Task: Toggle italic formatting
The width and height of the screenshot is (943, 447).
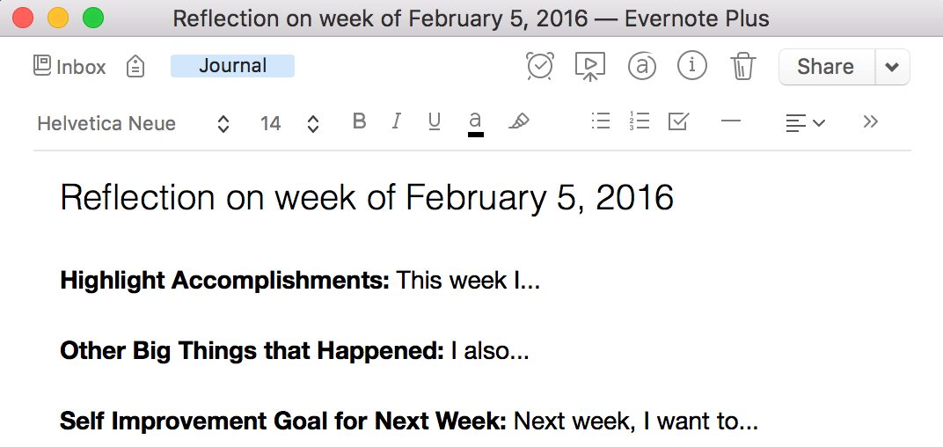Action: (397, 122)
